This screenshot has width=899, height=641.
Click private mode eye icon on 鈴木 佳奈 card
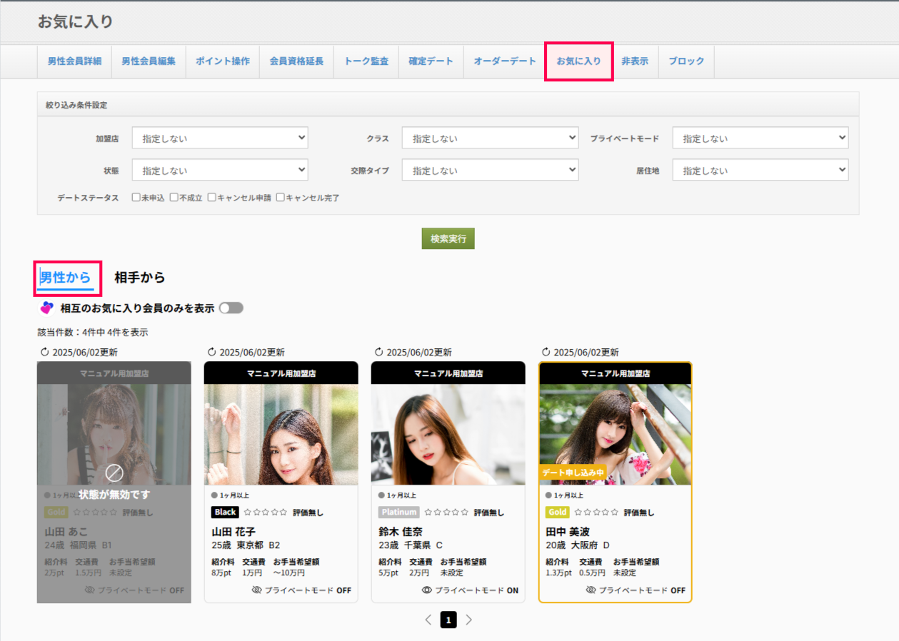427,590
